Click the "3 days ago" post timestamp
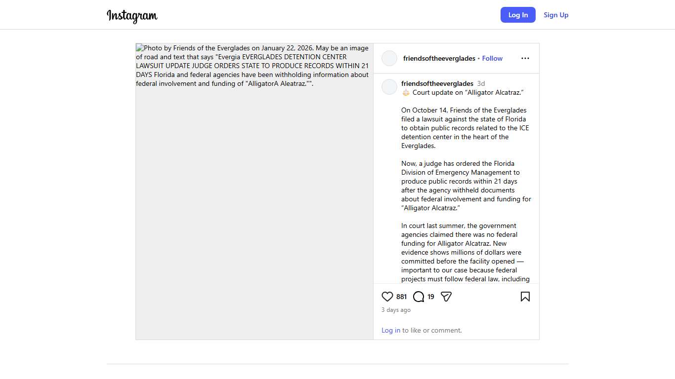This screenshot has height=379, width=675. pyautogui.click(x=396, y=310)
